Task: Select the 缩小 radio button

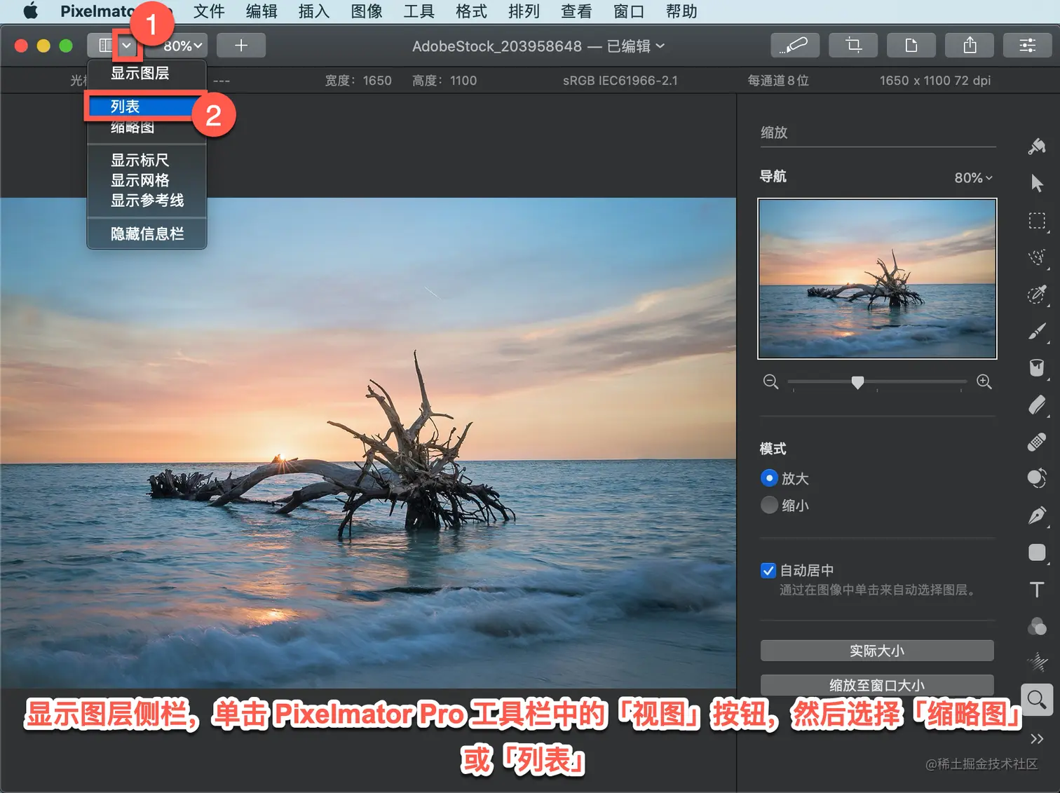Action: (769, 505)
